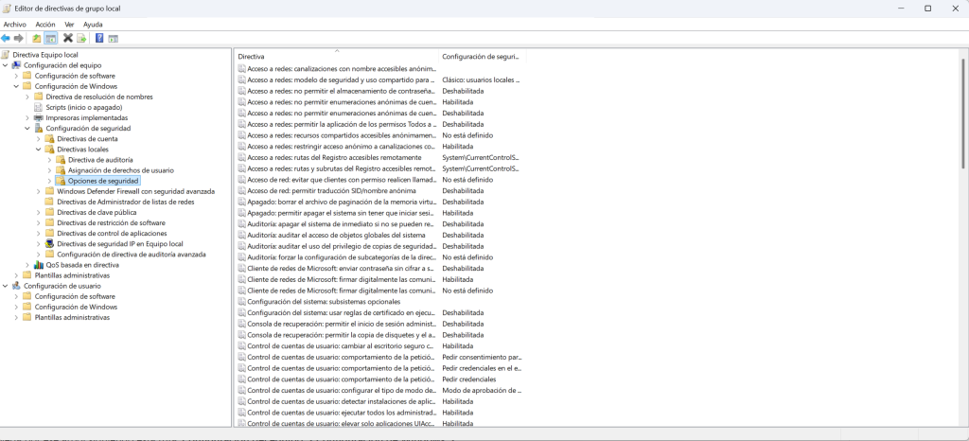Collapse the Configuración del equipo node
Screen dimensions: 969x441
pyautogui.click(x=6, y=65)
